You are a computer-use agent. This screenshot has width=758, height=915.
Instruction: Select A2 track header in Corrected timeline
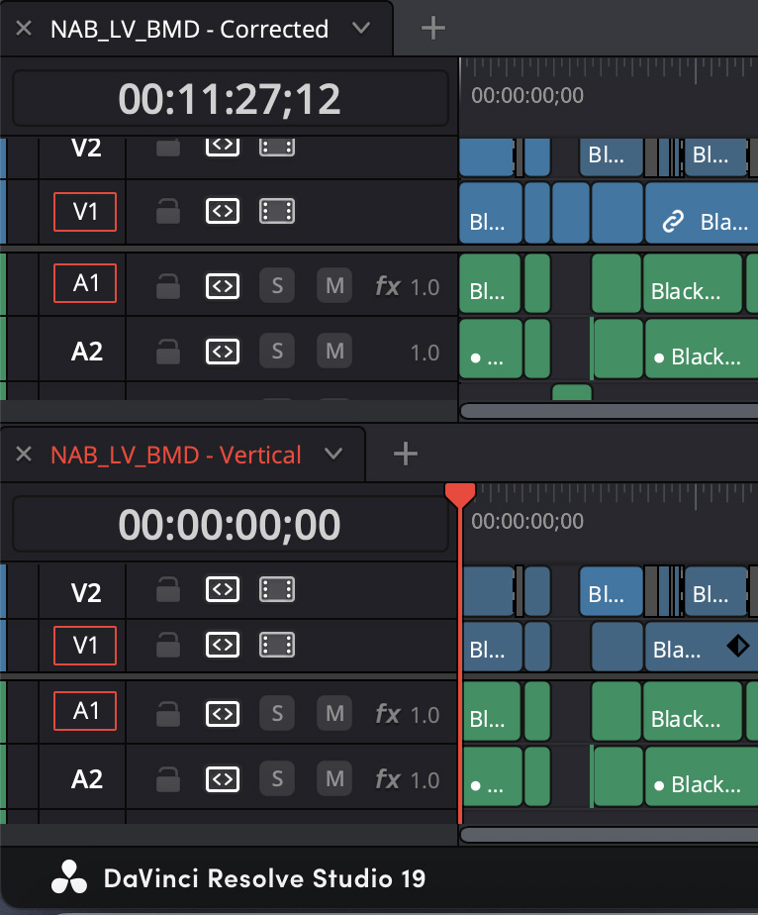(x=86, y=351)
